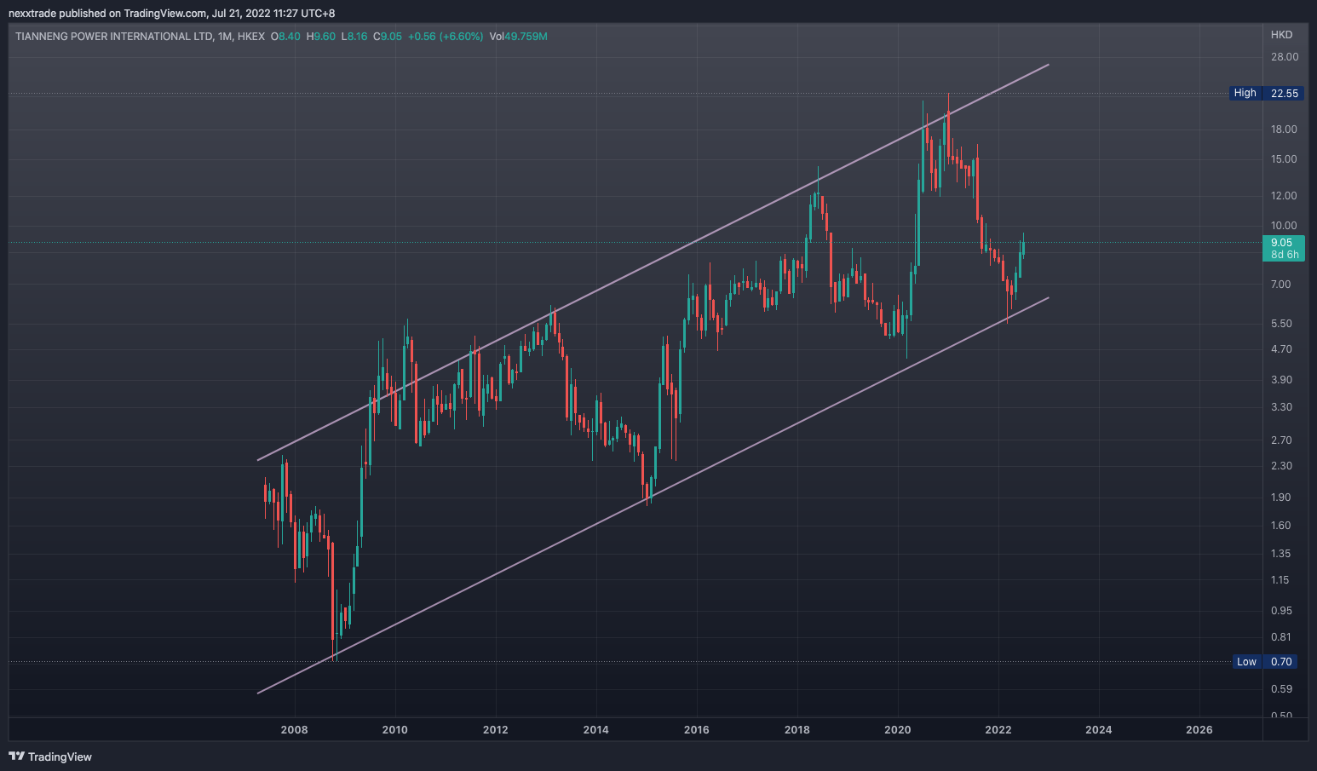Click the 2026 label on time axis
Image resolution: width=1317 pixels, height=771 pixels.
pyautogui.click(x=1199, y=730)
